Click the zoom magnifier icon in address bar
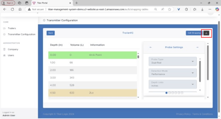This screenshot has height=119, width=221. click(155, 9)
